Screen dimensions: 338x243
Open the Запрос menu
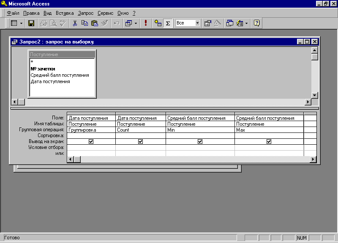(86, 13)
